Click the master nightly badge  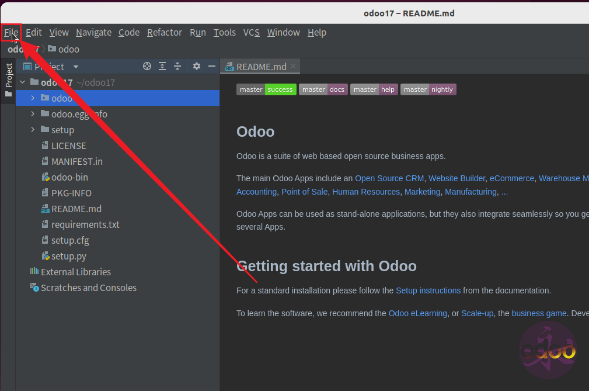[x=428, y=89]
